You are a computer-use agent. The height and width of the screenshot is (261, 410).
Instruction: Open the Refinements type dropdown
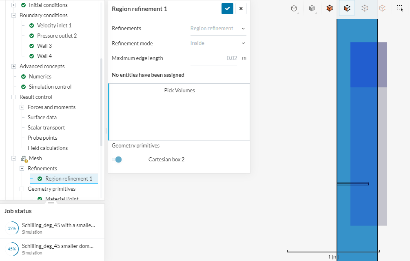coord(218,28)
